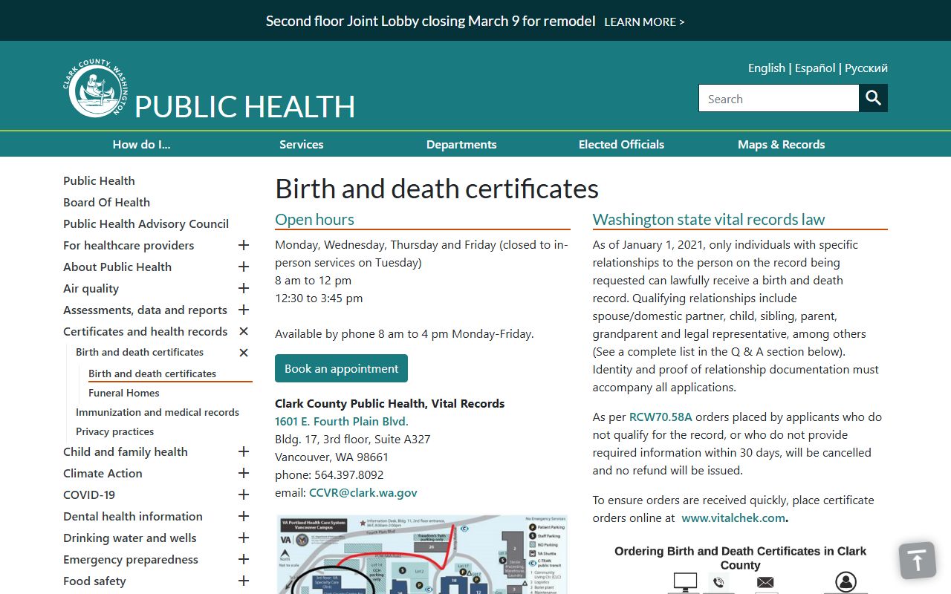Click the Air quality sidebar label
The height and width of the screenshot is (594, 951).
(x=91, y=288)
